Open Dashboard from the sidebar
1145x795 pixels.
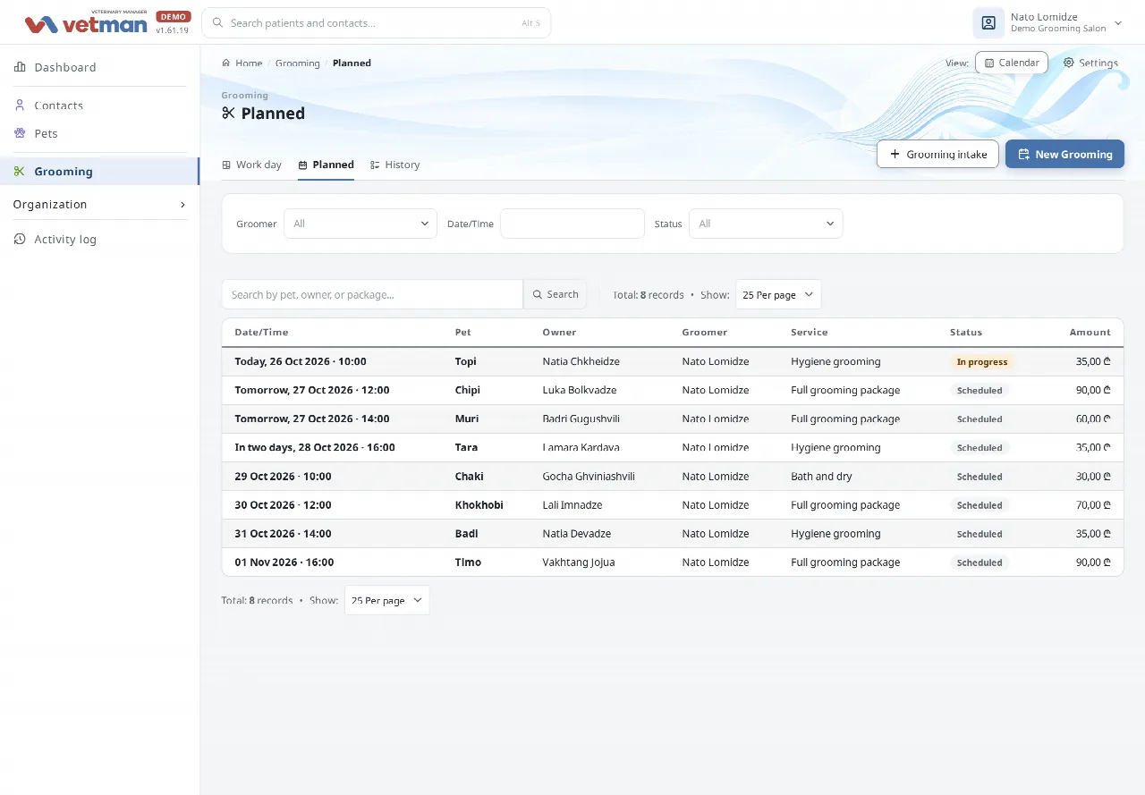click(x=99, y=67)
